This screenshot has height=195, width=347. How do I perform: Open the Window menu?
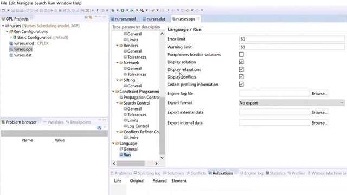coord(64,3)
